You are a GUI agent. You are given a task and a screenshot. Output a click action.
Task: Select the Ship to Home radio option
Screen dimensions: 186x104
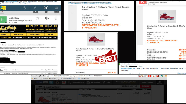pyautogui.click(x=79, y=94)
